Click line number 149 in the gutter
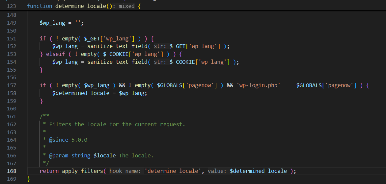 pos(12,23)
